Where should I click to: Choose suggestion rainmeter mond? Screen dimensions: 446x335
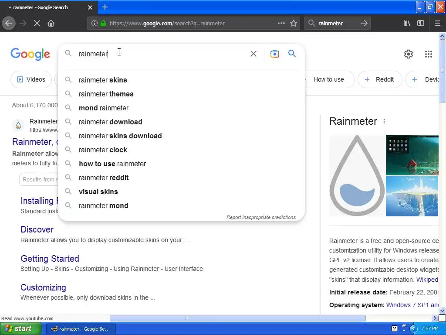[181, 206]
